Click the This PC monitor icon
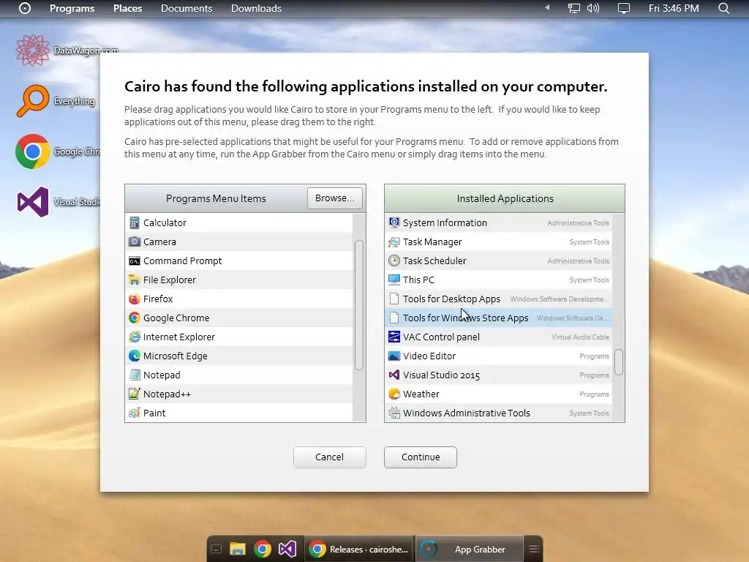 tap(394, 280)
